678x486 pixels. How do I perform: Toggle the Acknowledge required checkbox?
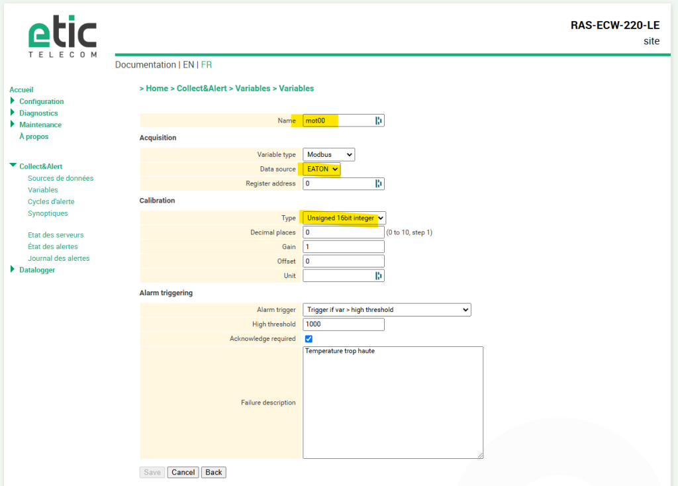click(309, 338)
